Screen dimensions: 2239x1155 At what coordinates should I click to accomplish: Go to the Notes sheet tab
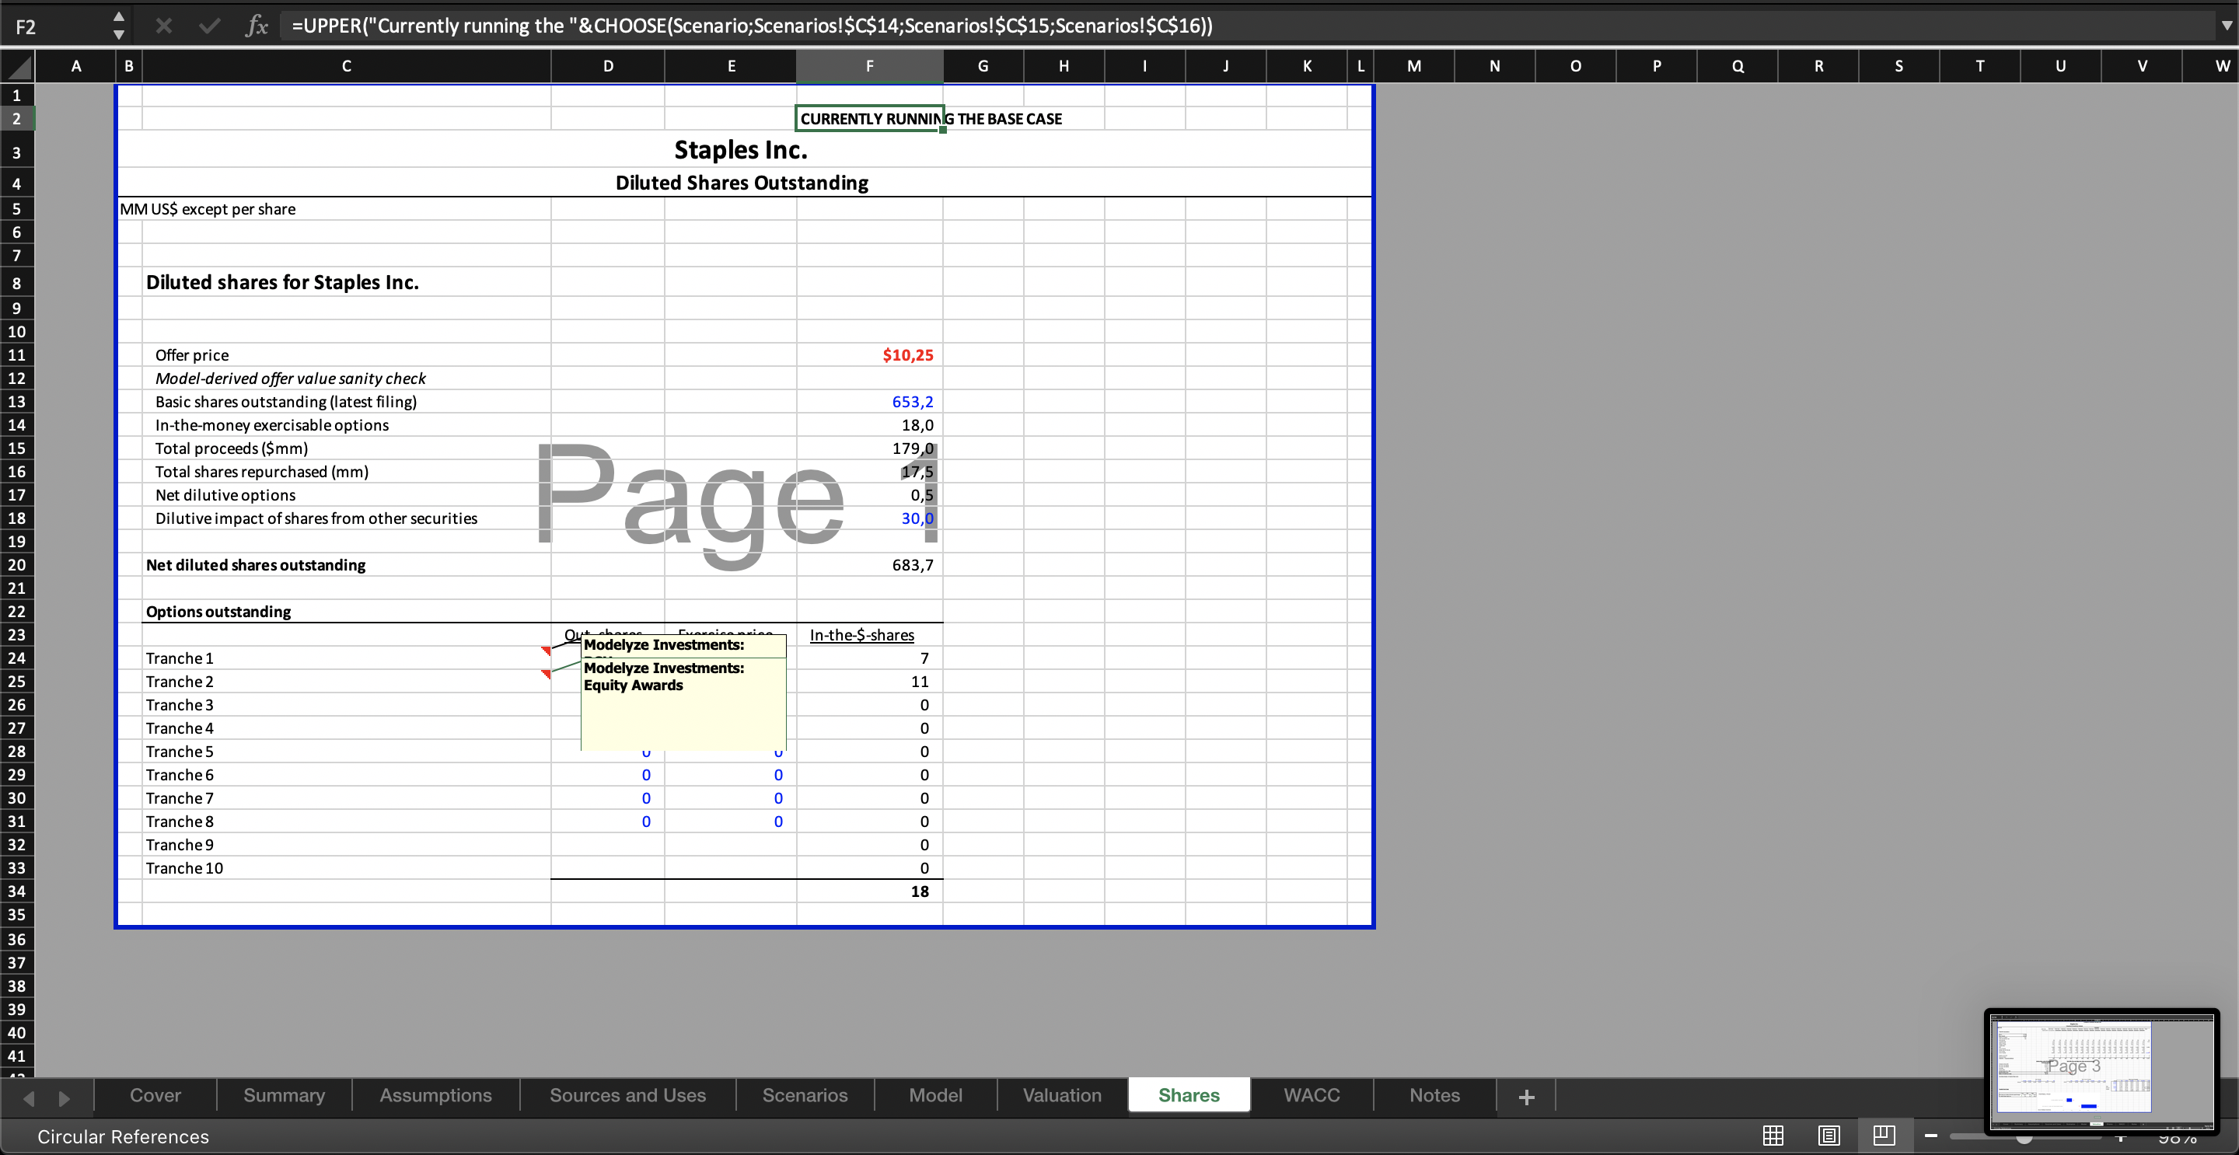[1435, 1095]
